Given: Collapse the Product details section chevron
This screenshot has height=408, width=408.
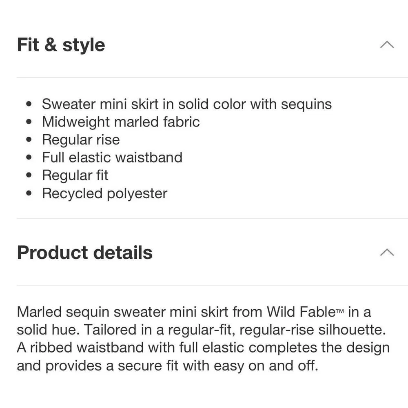Looking at the screenshot, I should click(x=387, y=252).
